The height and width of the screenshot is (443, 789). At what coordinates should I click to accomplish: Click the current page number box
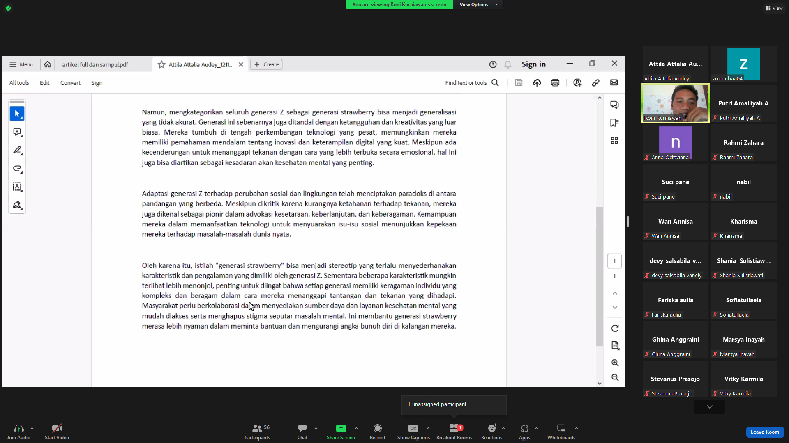(614, 261)
